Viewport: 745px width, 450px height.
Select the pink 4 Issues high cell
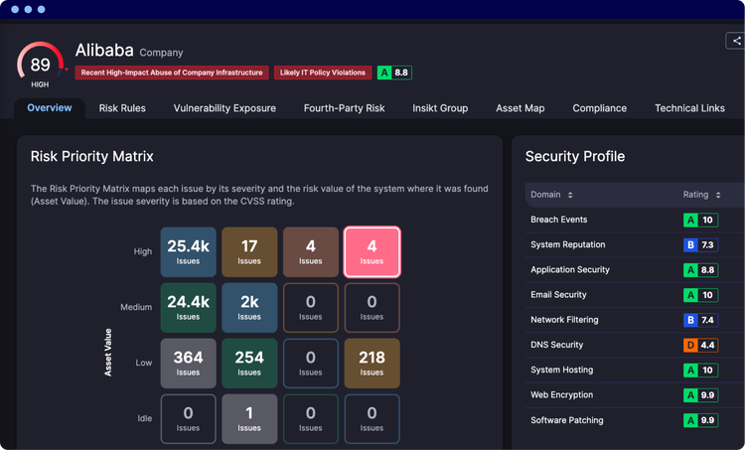tap(372, 252)
